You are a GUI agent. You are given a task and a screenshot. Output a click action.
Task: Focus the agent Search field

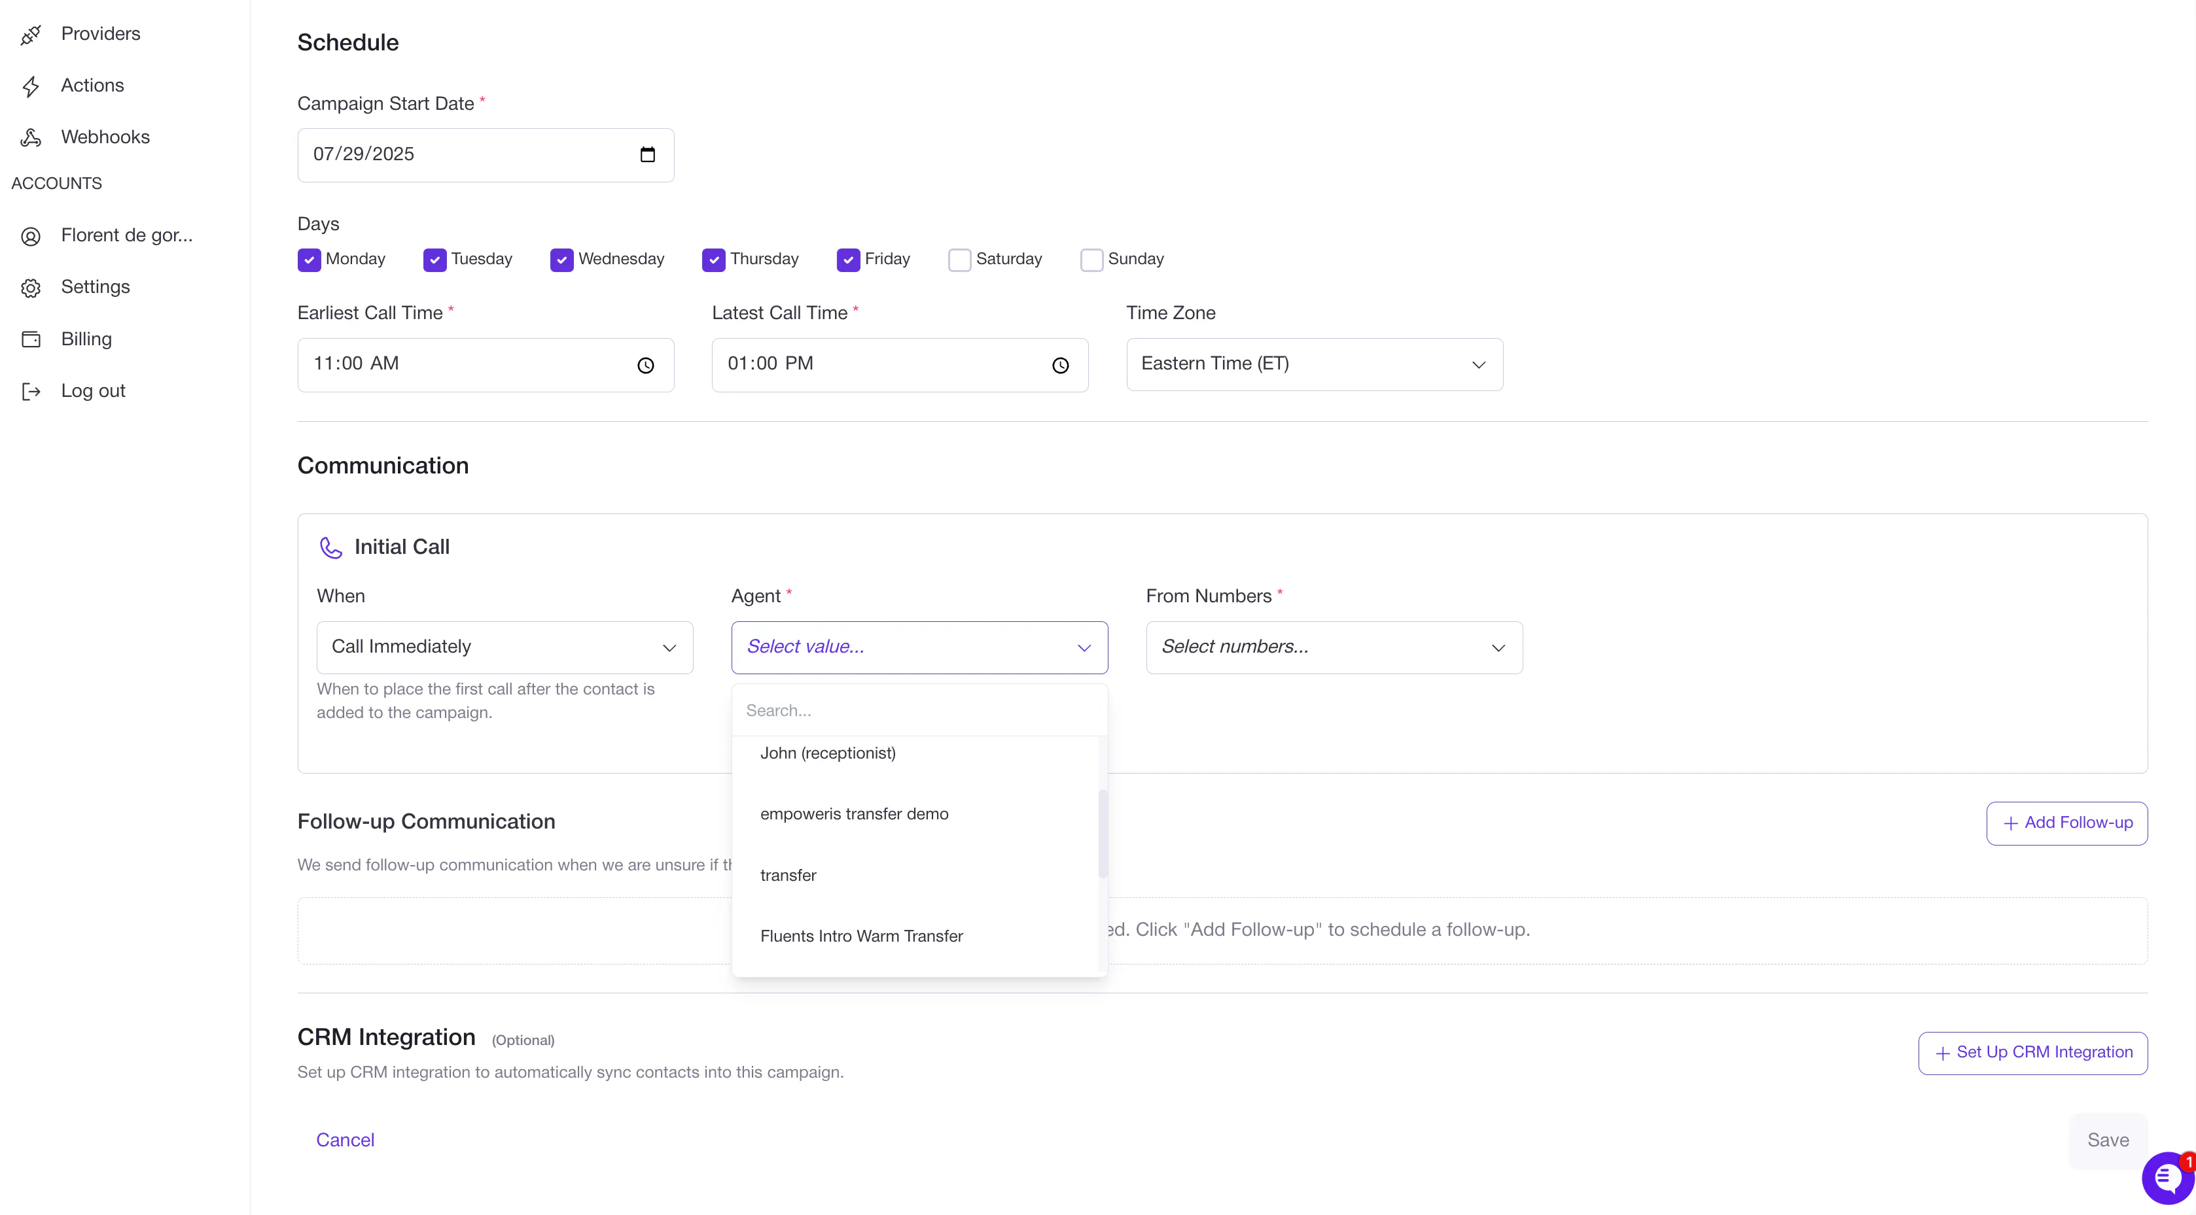click(919, 711)
